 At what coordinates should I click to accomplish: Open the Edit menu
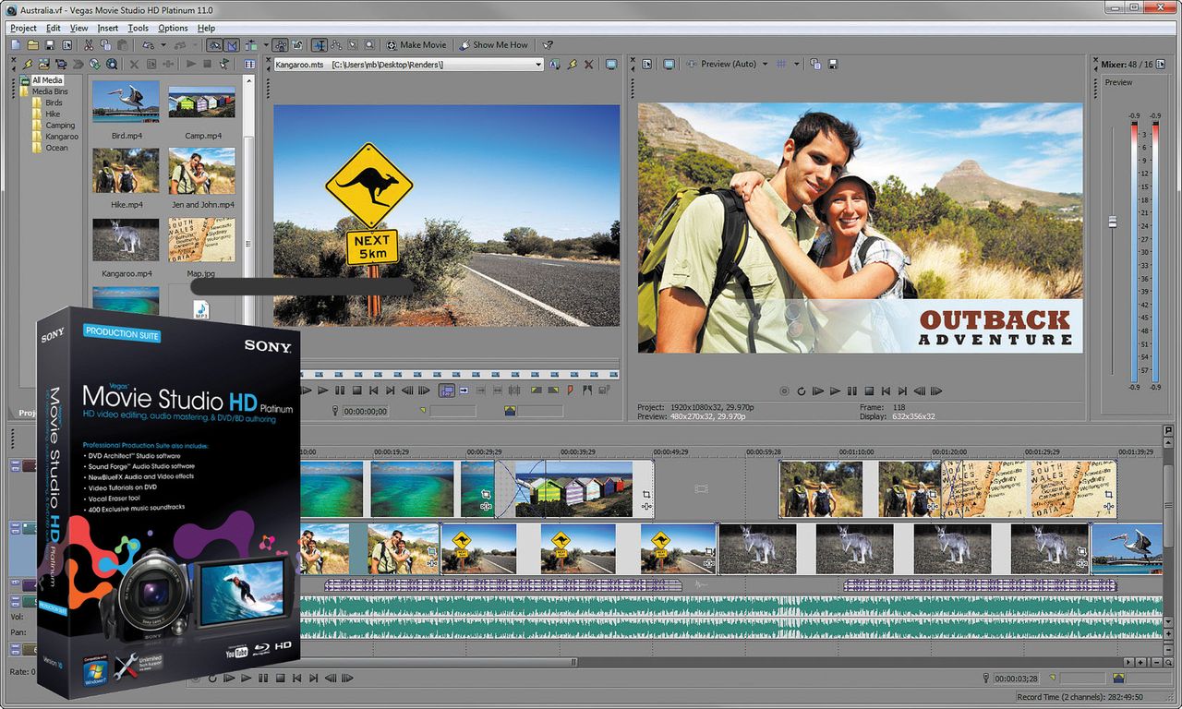coord(54,29)
